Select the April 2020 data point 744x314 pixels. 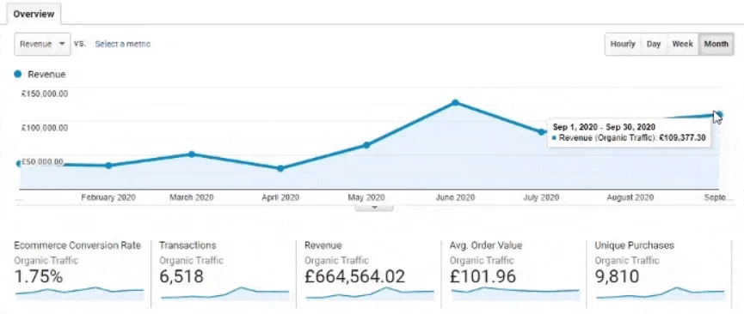280,168
